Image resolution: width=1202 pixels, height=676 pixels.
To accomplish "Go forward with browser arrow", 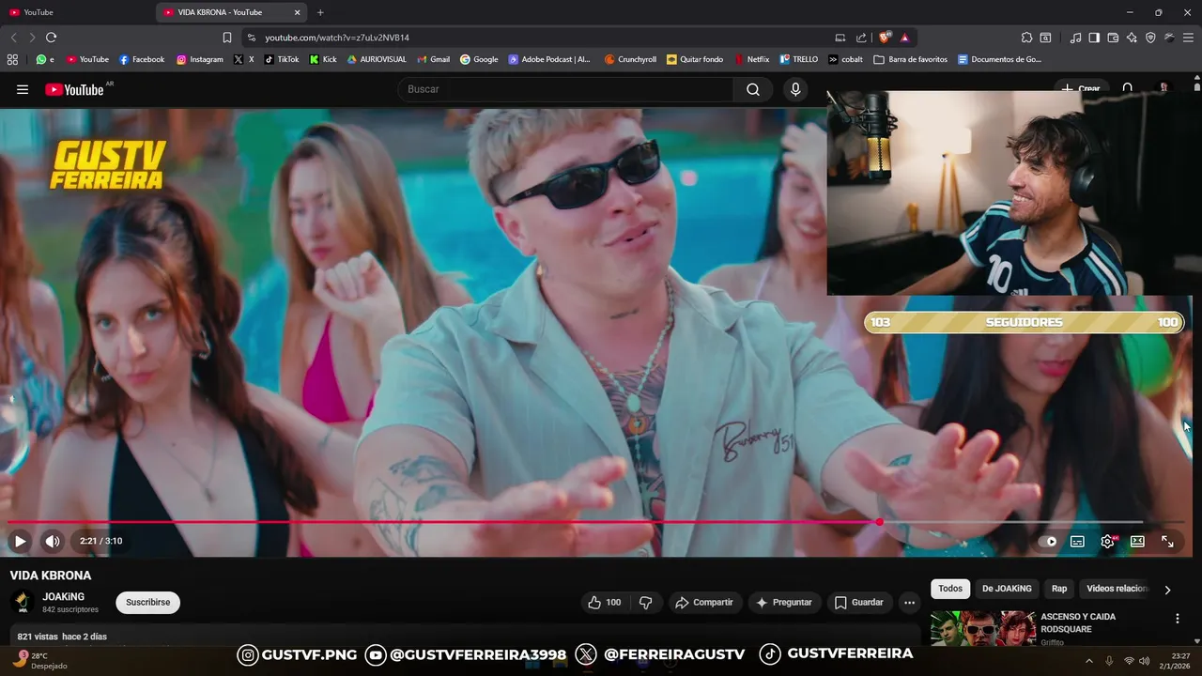I will pos(32,38).
